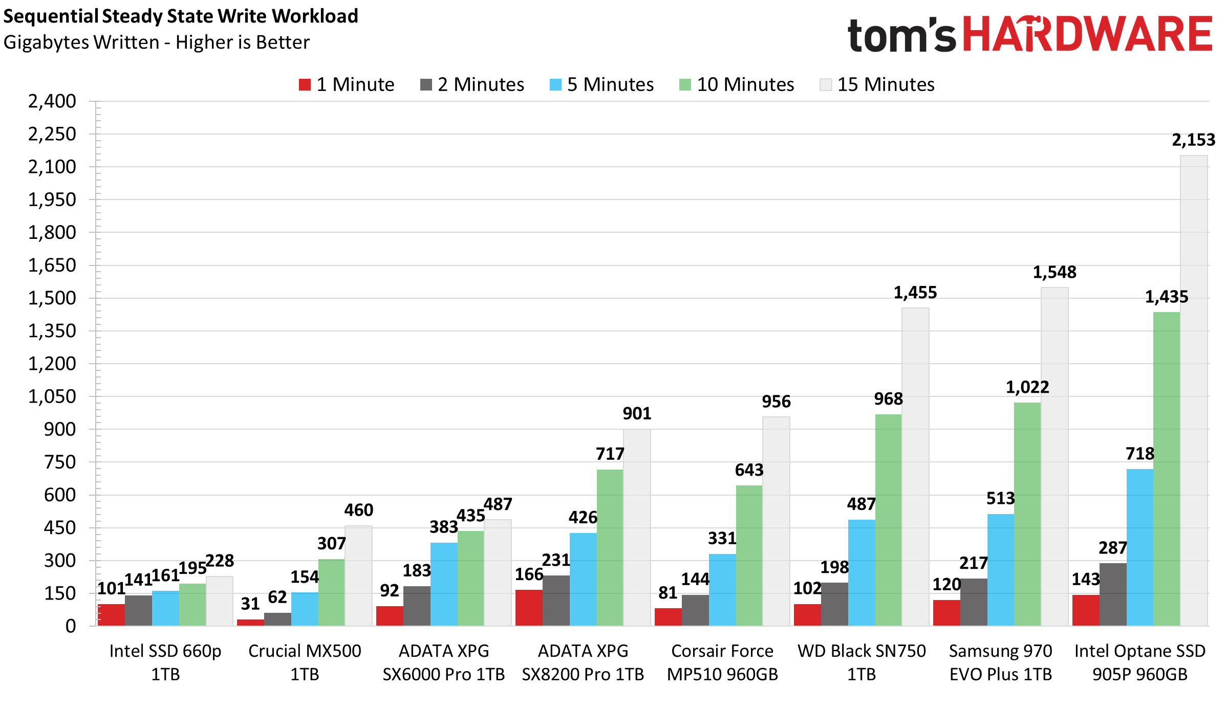
Task: Click the WD Black SN750 10 Minutes green bar
Action: 888,520
